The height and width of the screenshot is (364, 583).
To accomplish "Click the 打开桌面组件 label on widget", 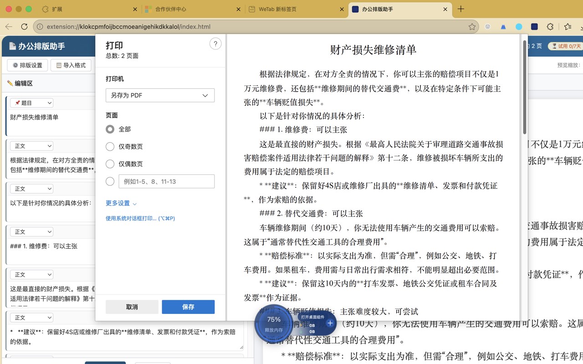I will 312,317.
